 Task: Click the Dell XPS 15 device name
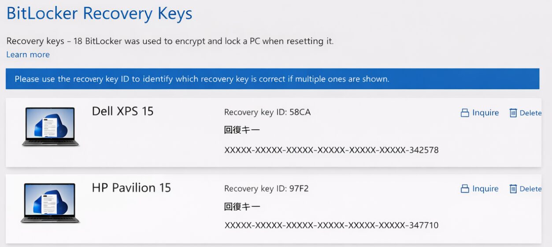coord(122,111)
